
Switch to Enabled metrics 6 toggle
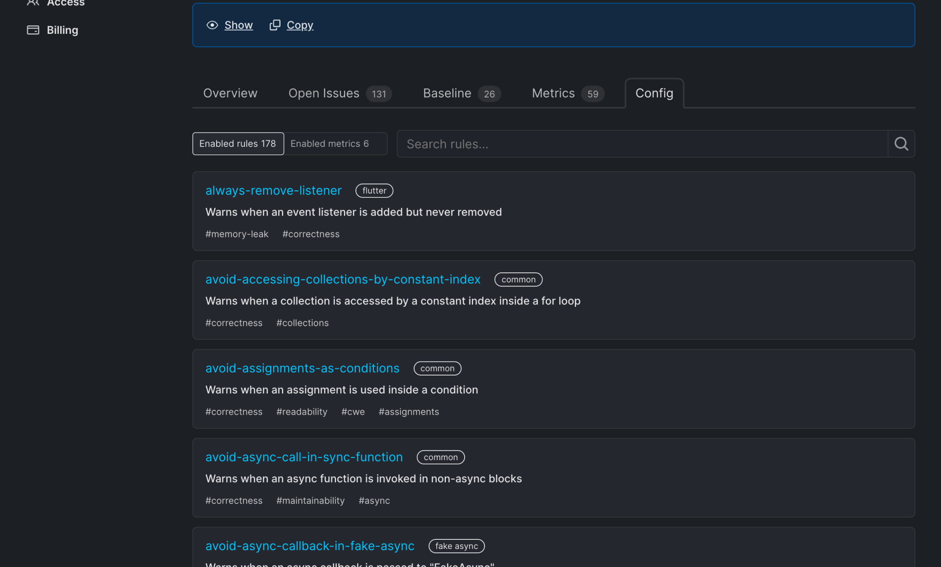click(x=336, y=144)
